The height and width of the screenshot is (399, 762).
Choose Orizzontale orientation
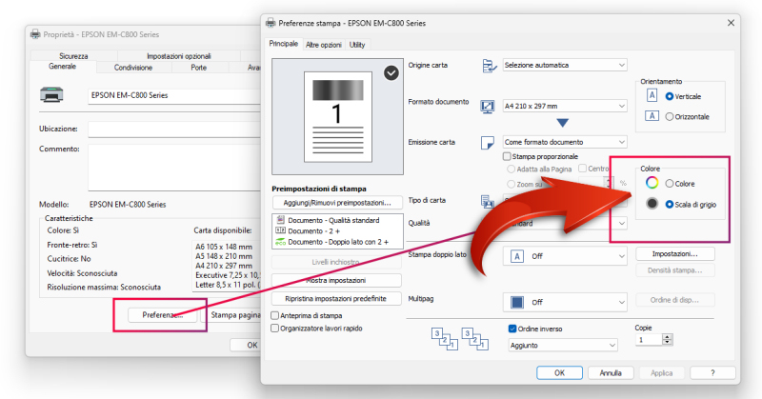point(670,116)
